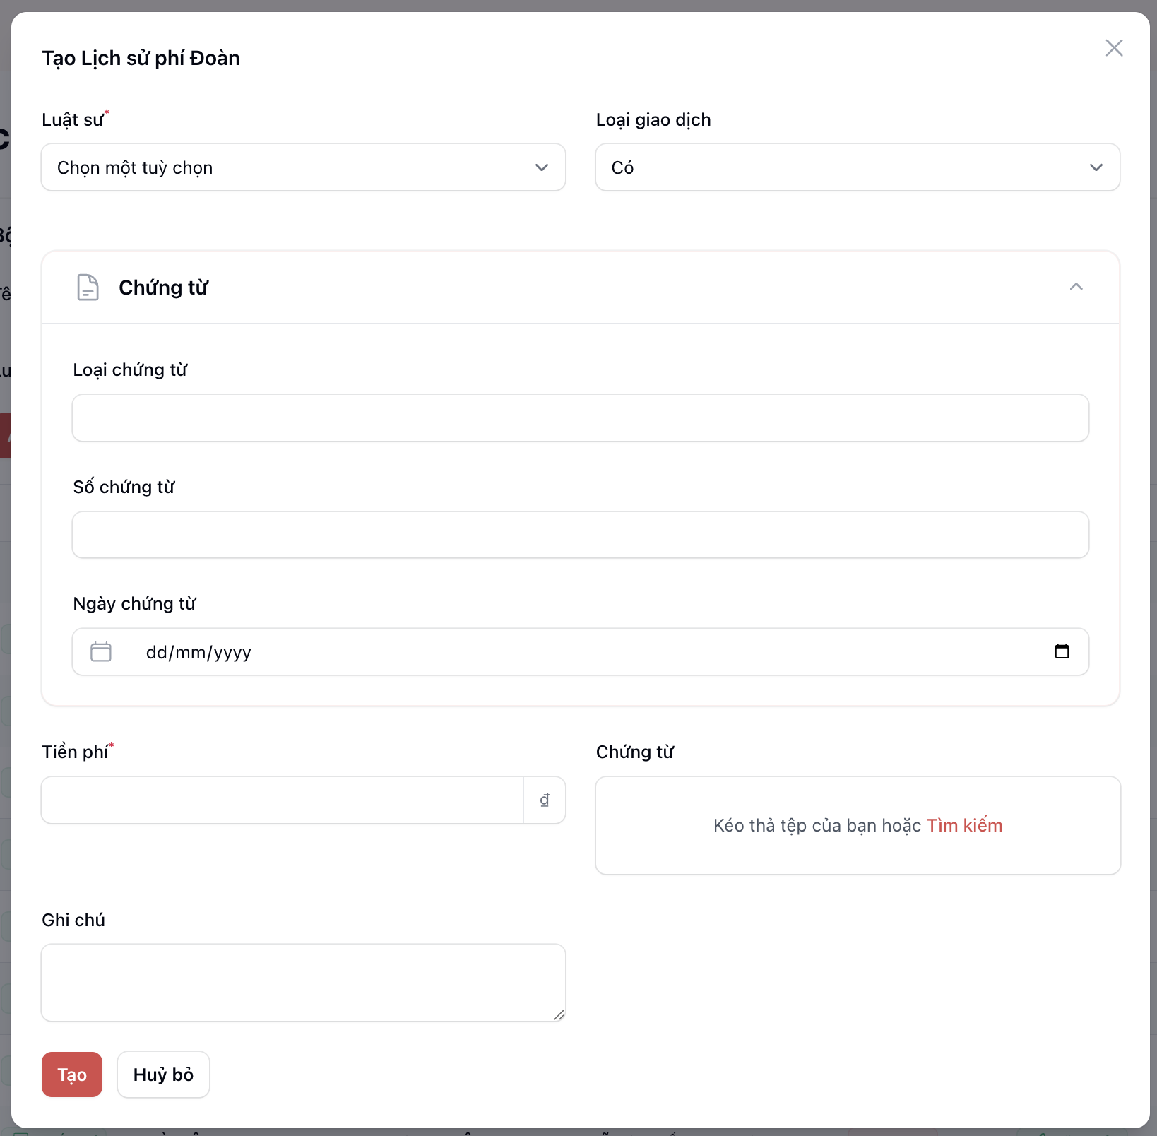Open the Luật sư select box
The image size is (1157, 1136).
pyautogui.click(x=290, y=167)
